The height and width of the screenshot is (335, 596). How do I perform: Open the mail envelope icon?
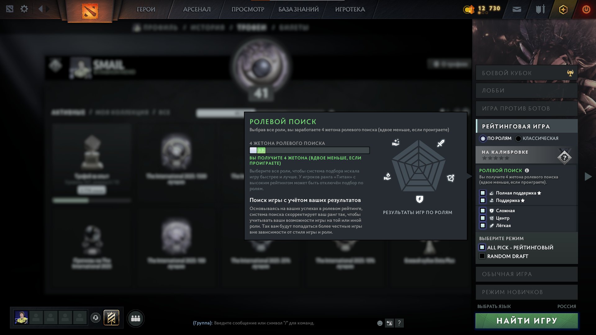517,10
